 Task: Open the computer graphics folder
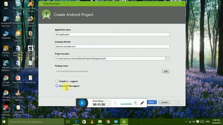pos(18,110)
